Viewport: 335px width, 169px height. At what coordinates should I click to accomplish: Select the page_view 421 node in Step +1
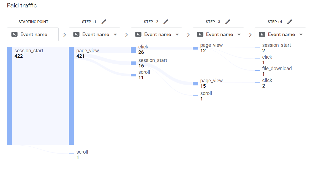coord(71,96)
